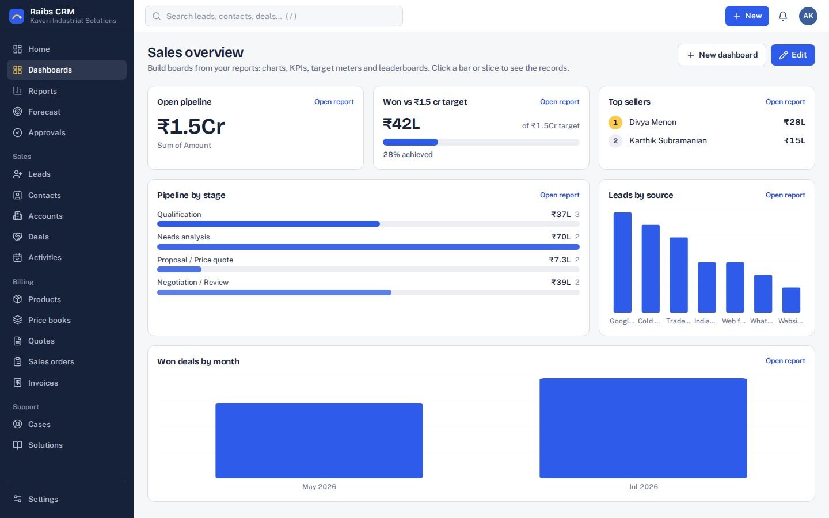This screenshot has width=829, height=518.
Task: Click the search magnifier icon
Action: tap(157, 16)
